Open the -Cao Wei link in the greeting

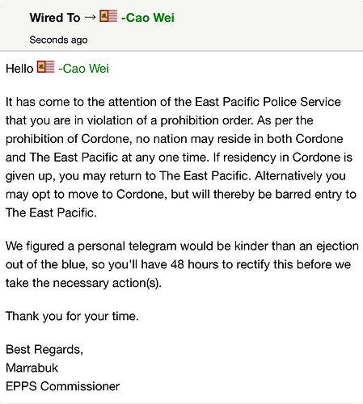coord(83,69)
